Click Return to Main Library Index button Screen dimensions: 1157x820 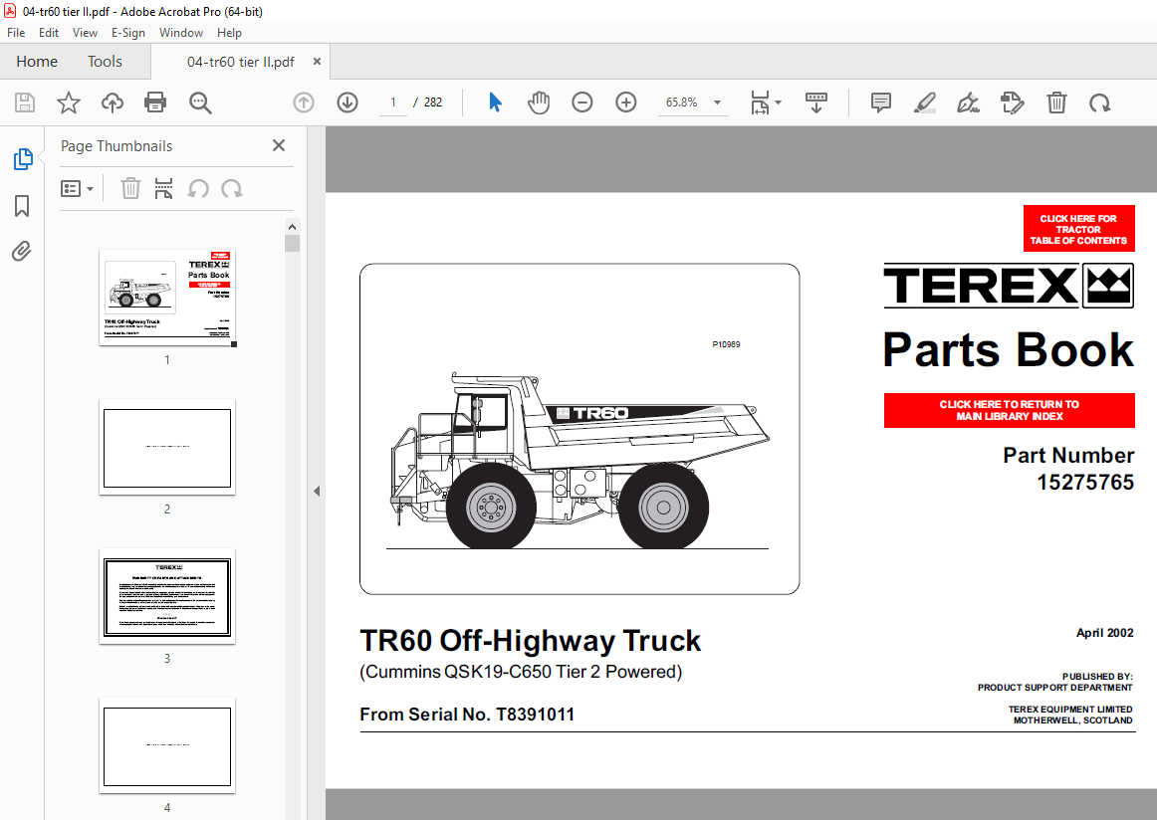point(1010,410)
